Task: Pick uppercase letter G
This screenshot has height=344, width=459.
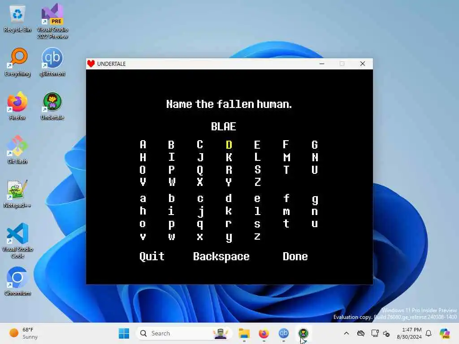Action: coord(315,145)
